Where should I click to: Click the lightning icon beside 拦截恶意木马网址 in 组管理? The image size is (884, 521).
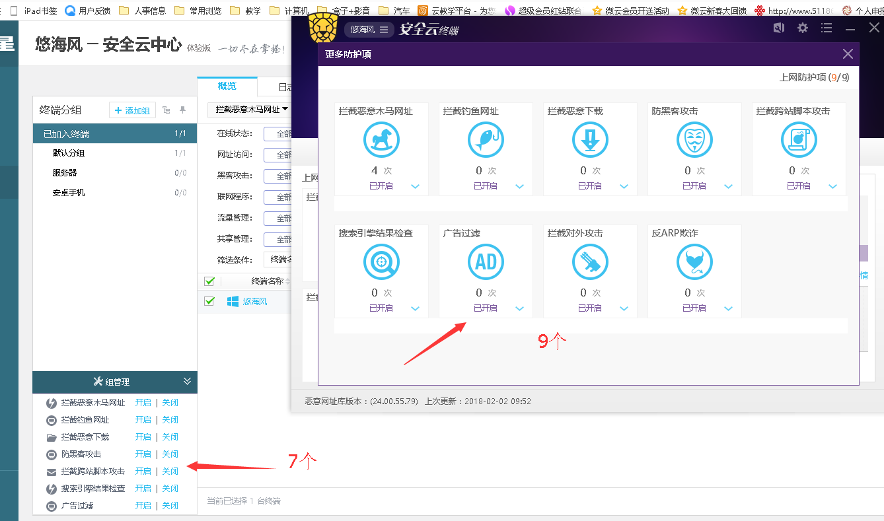click(51, 403)
